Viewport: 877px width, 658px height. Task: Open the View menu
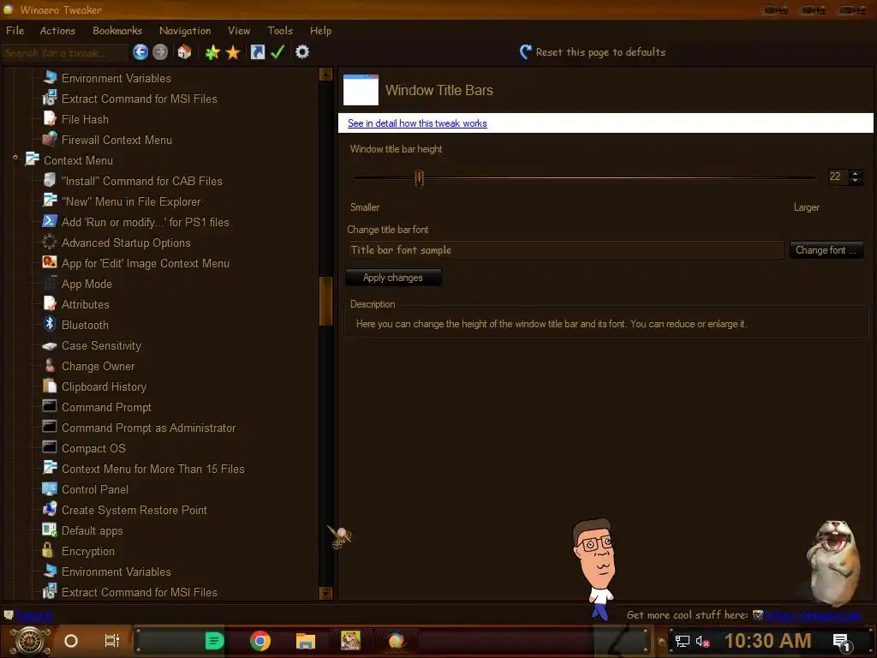pos(239,31)
